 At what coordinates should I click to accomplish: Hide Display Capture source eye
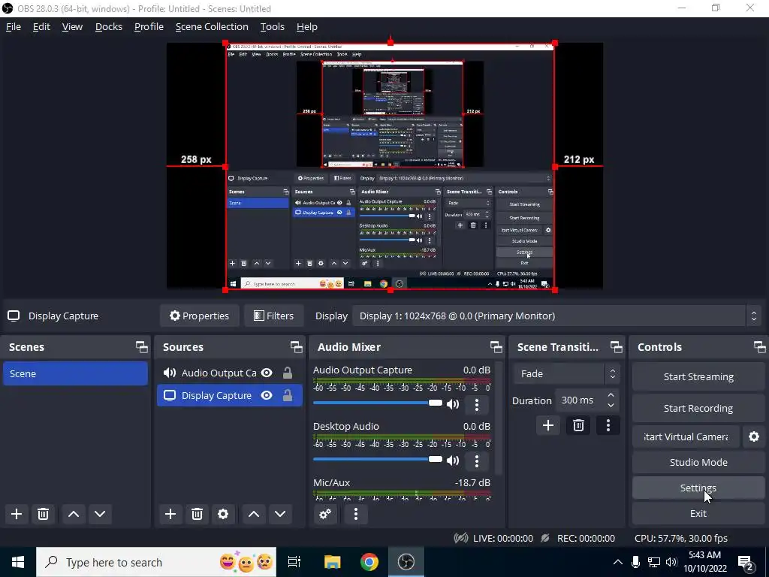tap(267, 395)
